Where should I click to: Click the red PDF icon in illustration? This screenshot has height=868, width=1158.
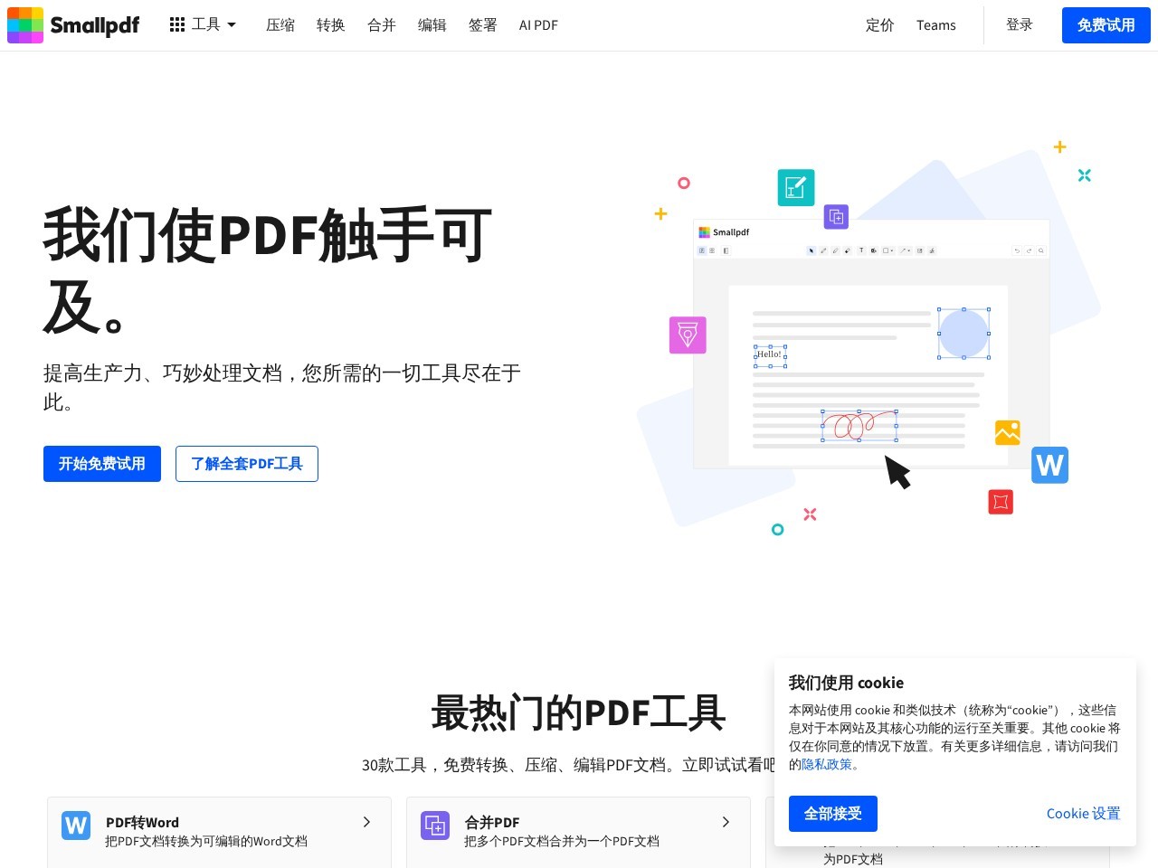click(1001, 502)
